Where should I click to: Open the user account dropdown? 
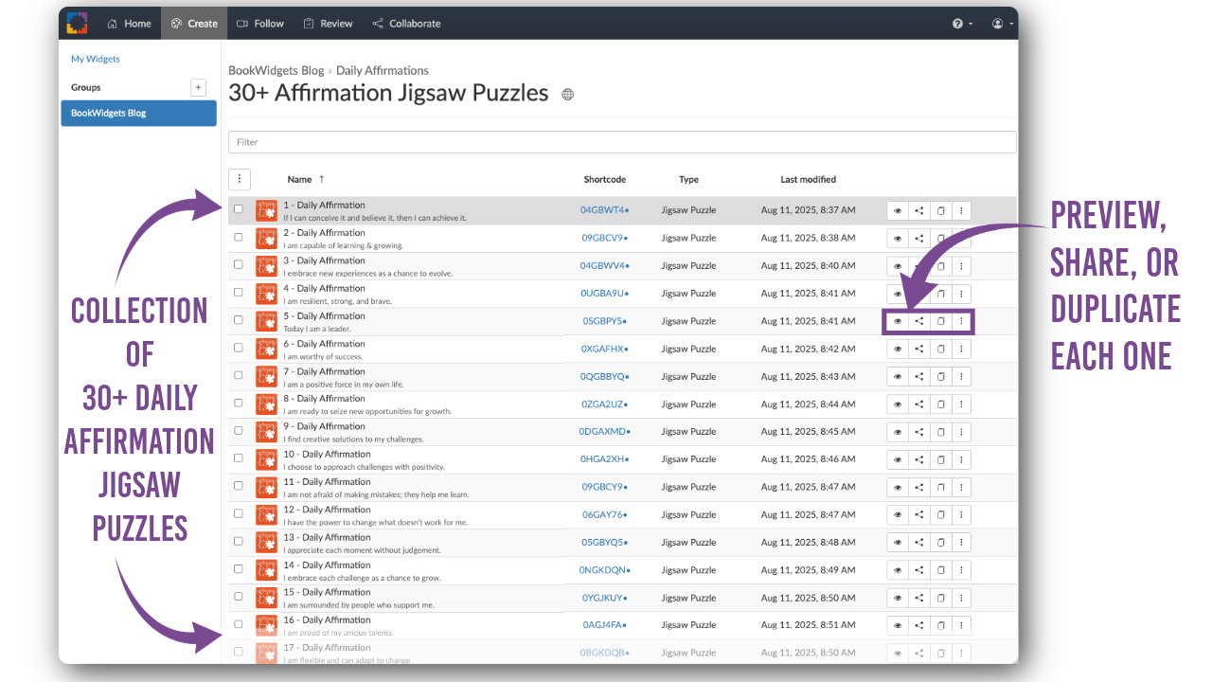click(1002, 24)
